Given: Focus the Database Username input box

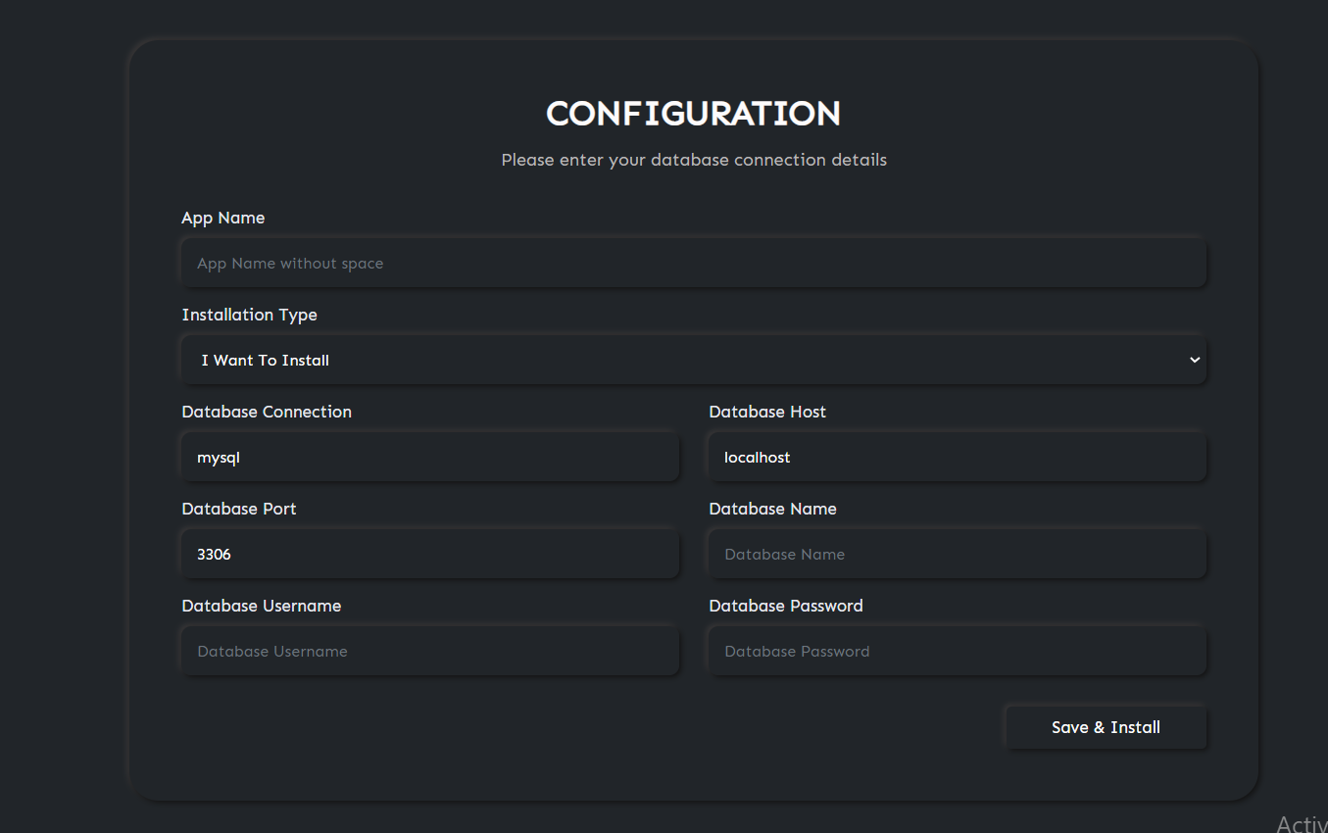Looking at the screenshot, I should pyautogui.click(x=429, y=652).
